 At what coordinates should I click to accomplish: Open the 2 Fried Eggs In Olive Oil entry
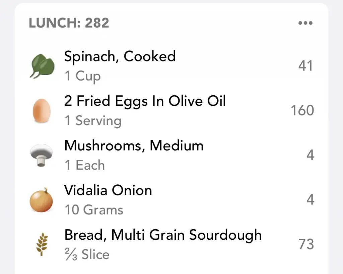[x=145, y=101]
